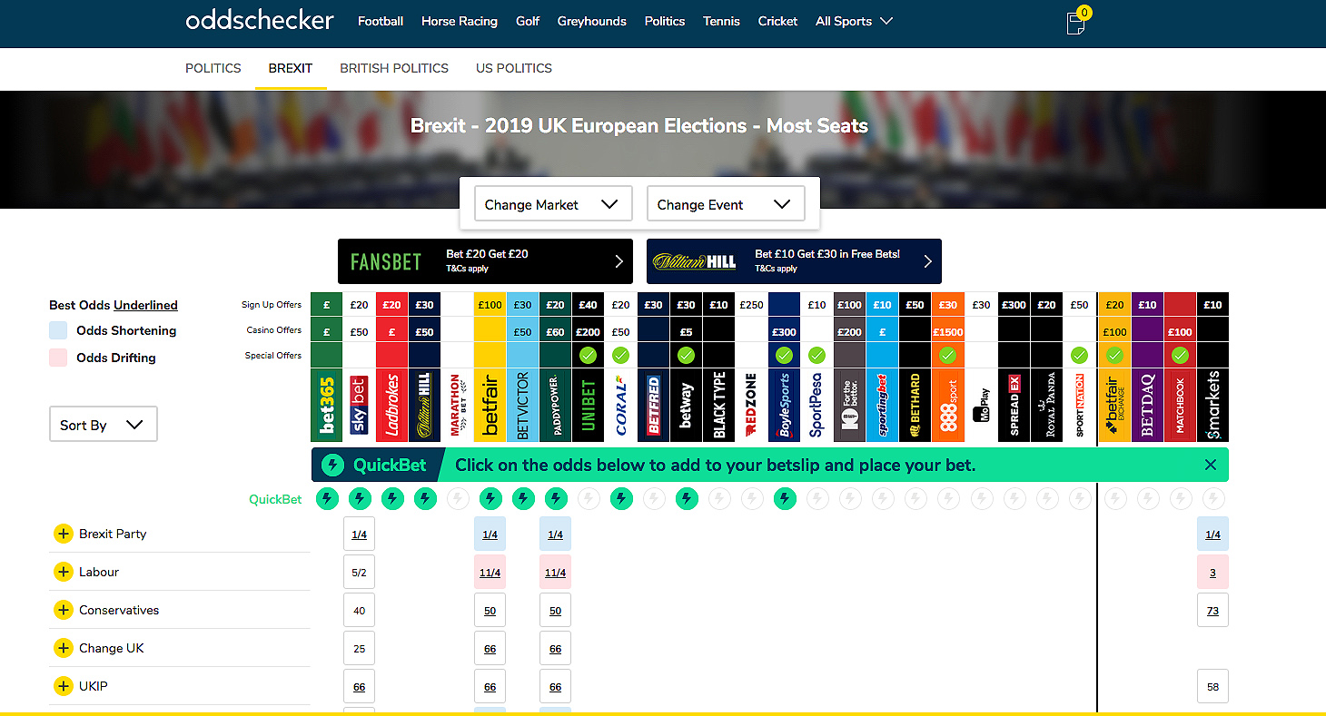Open the SportPesa bookmaker logo
The height and width of the screenshot is (716, 1326).
[x=817, y=405]
